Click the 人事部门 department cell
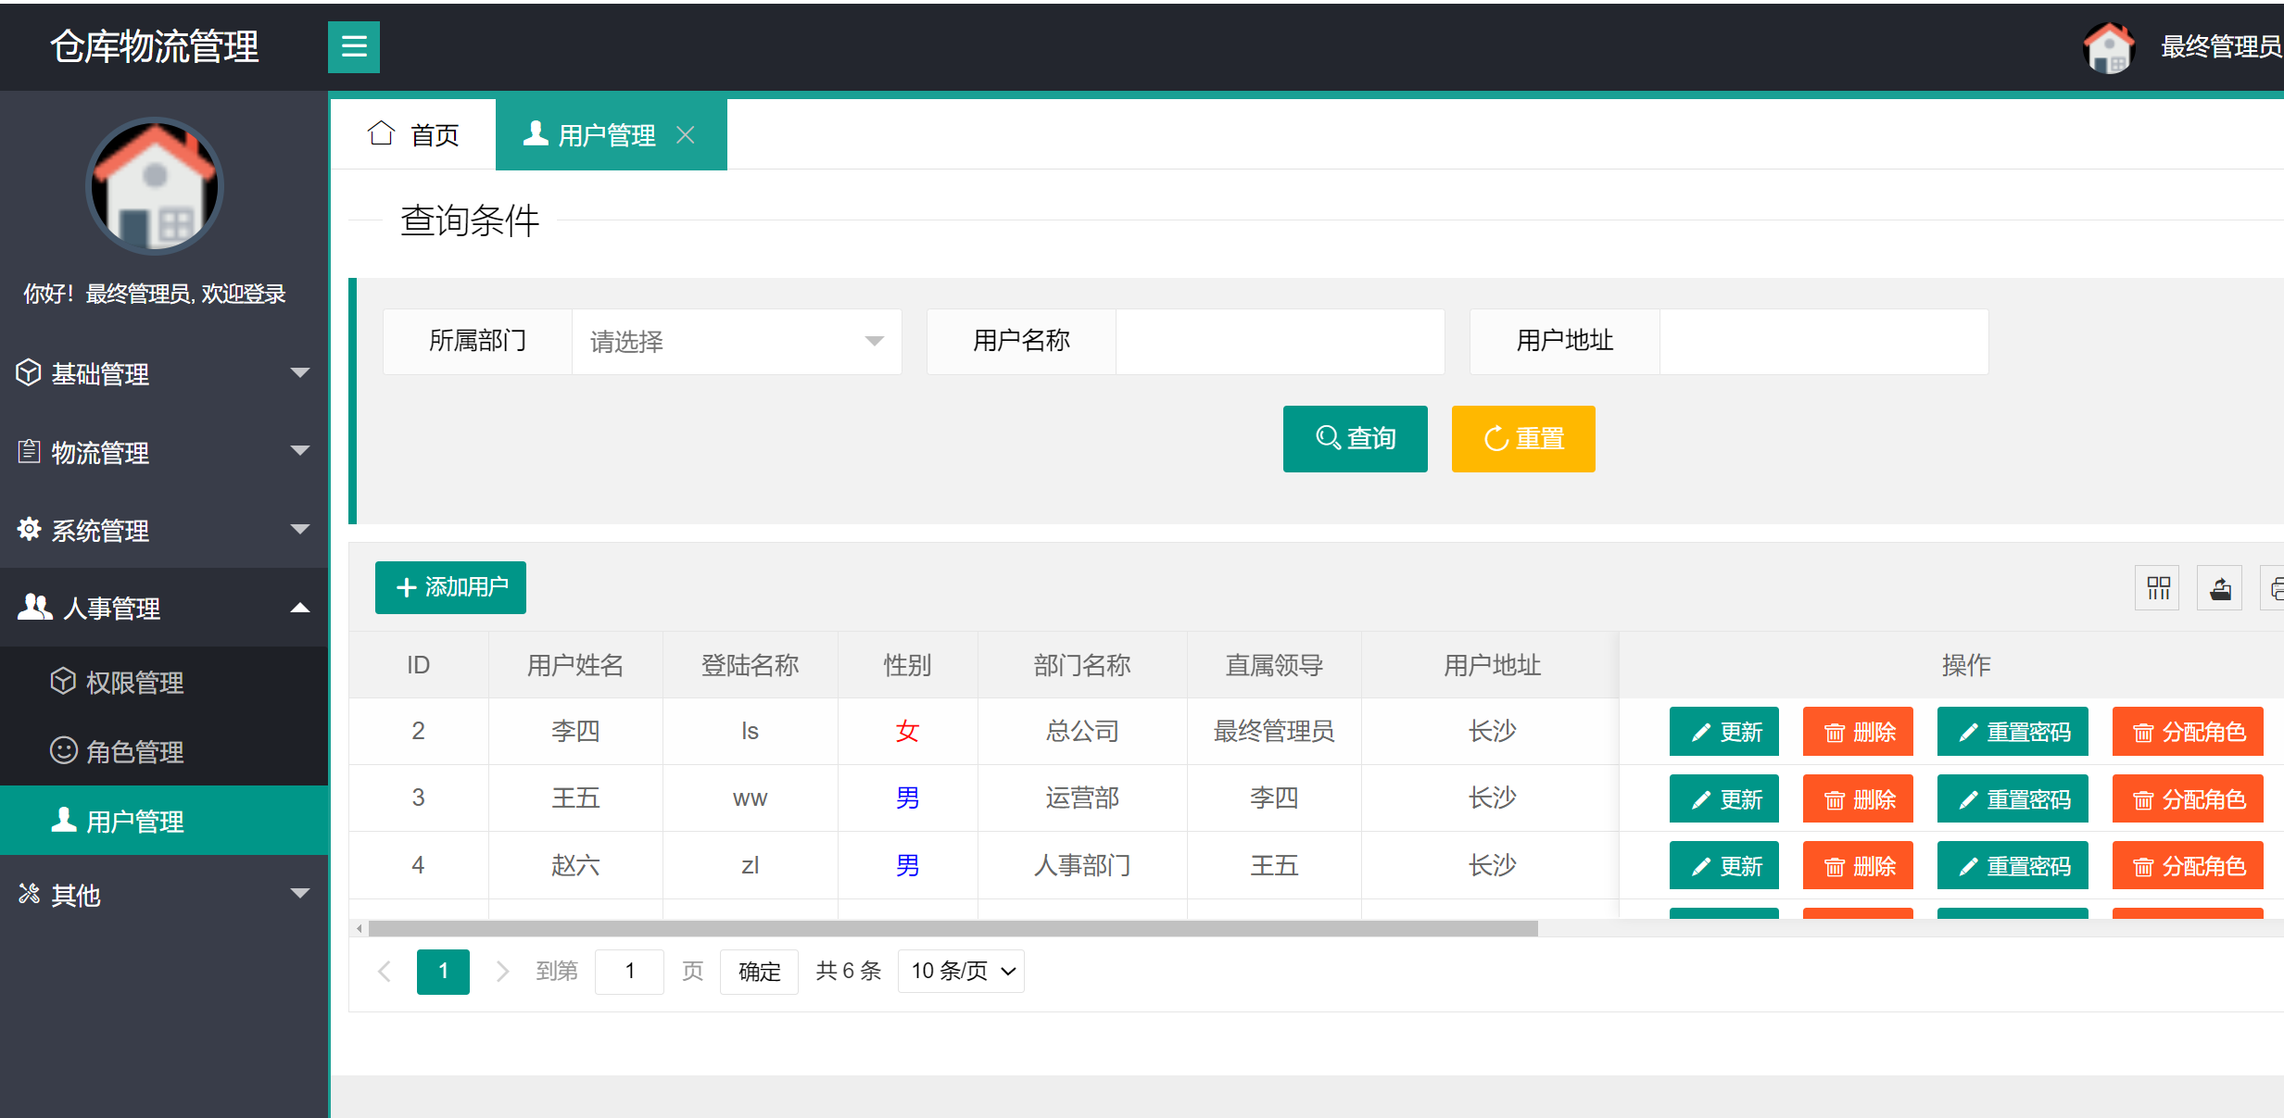The width and height of the screenshot is (2284, 1118). click(x=1082, y=865)
